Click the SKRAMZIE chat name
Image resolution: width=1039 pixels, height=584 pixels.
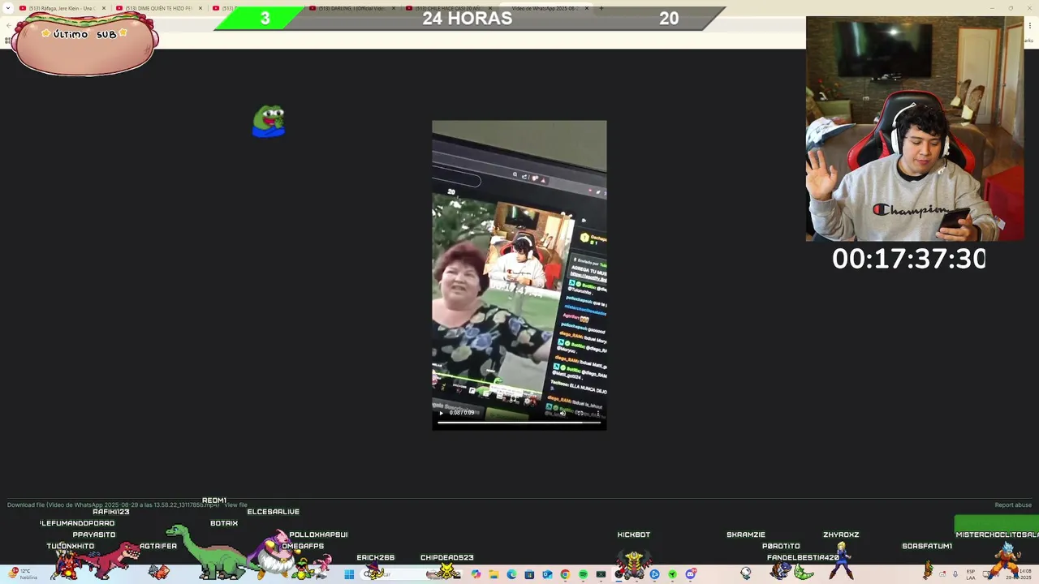click(745, 535)
